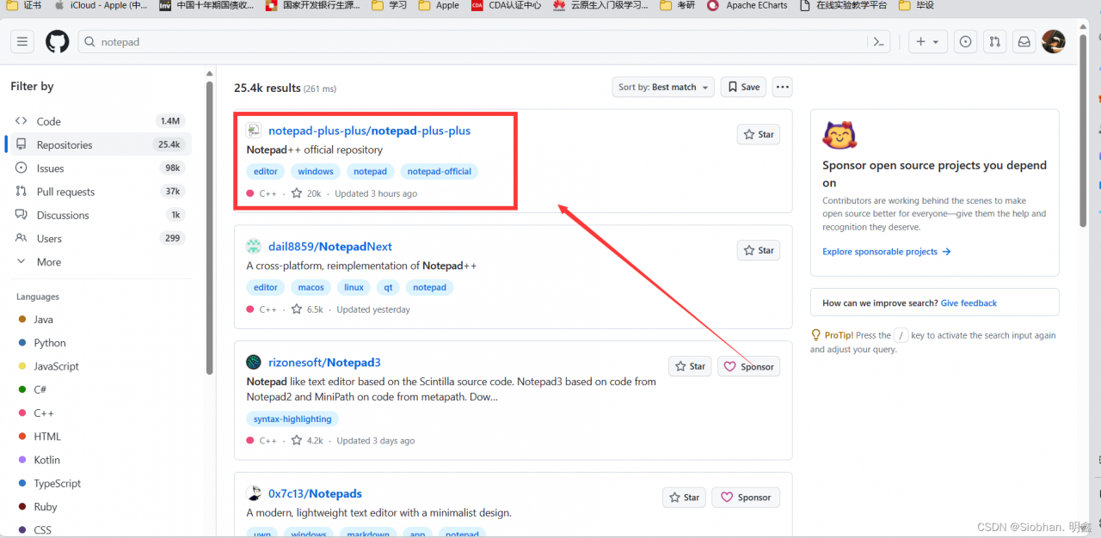This screenshot has height=538, width=1101.
Task: Open the iCloud - Apple bookmark
Action: [x=101, y=5]
